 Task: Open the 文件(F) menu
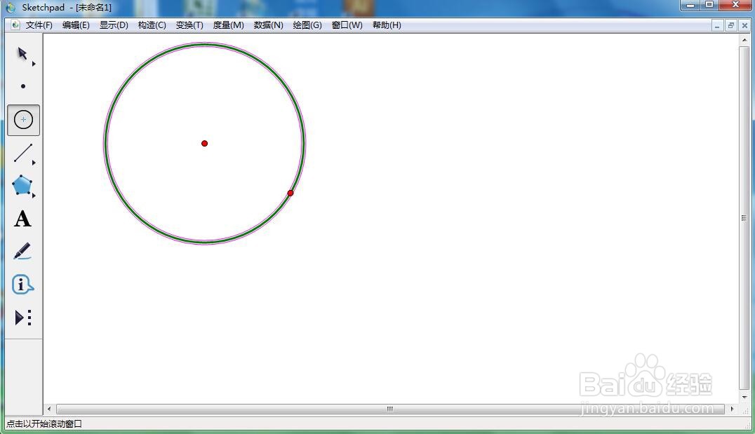pyautogui.click(x=39, y=25)
